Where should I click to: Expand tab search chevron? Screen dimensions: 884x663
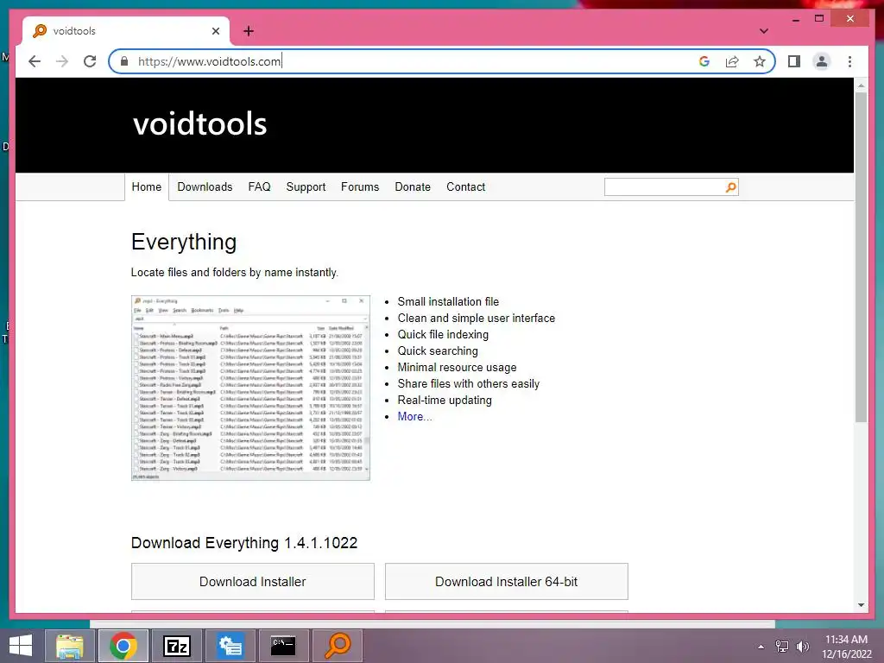(763, 31)
